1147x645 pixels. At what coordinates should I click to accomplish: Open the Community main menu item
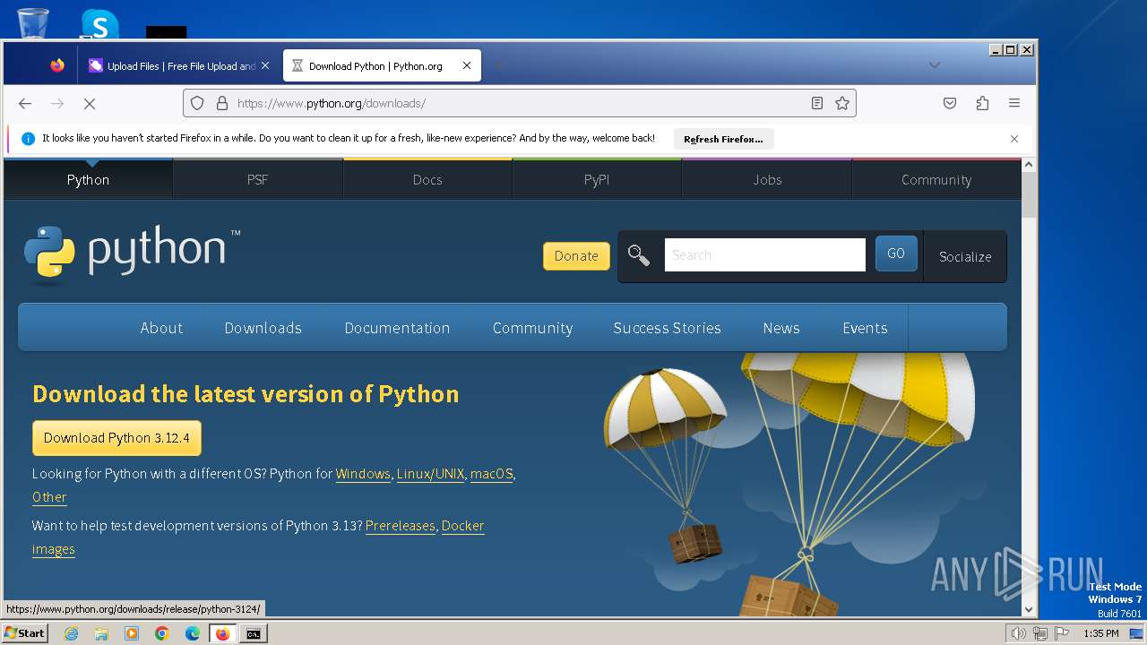tap(532, 328)
